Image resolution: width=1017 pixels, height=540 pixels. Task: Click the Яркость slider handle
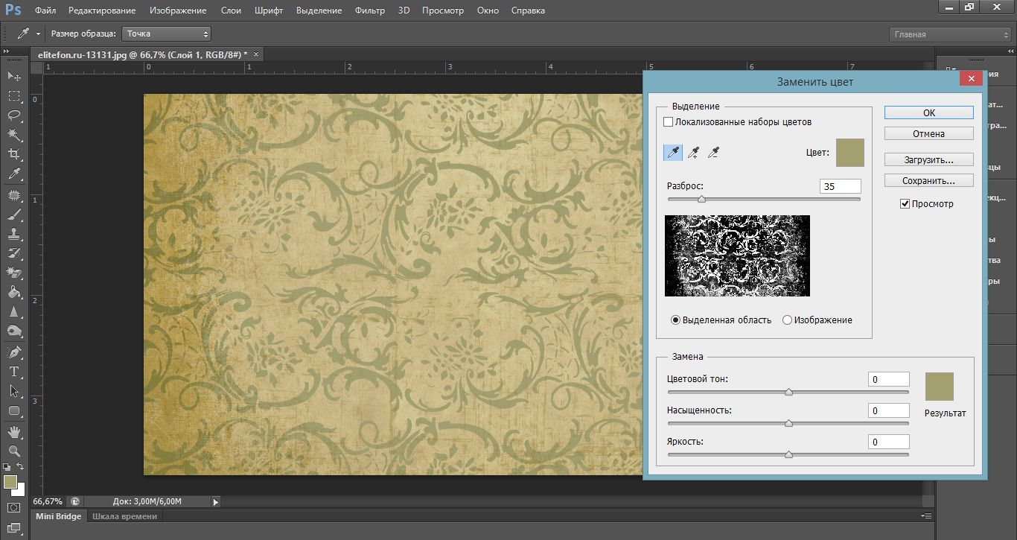coord(788,454)
